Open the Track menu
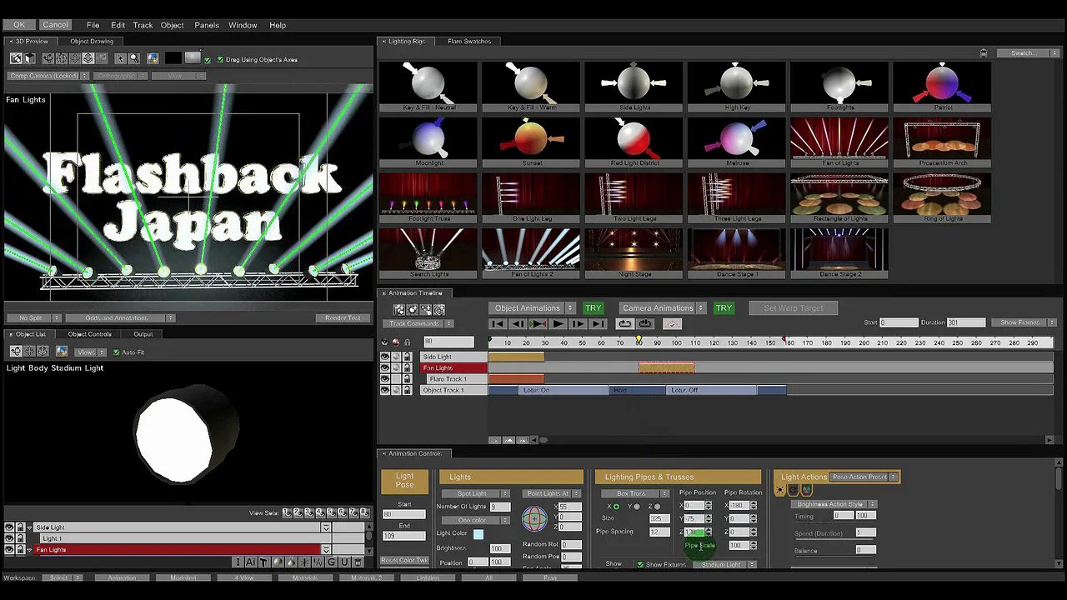This screenshot has height=600, width=1067. pyautogui.click(x=143, y=25)
